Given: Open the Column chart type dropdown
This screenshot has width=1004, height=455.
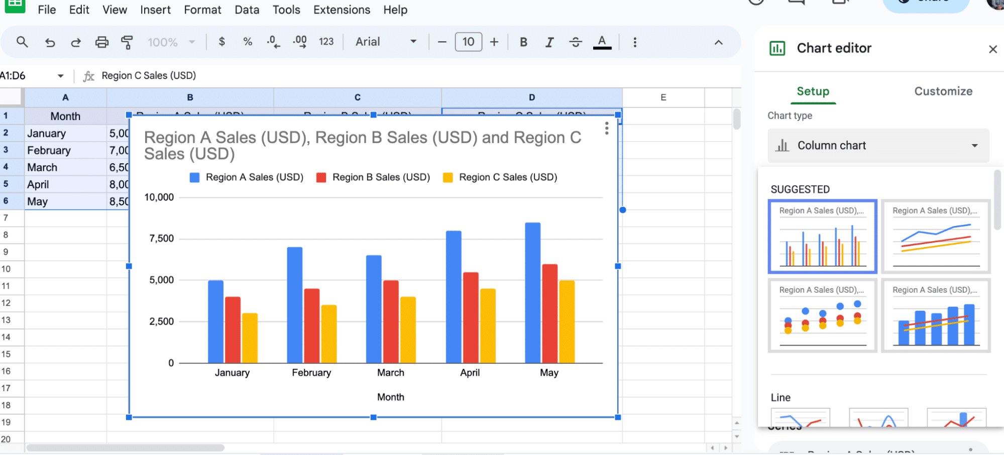Looking at the screenshot, I should 878,146.
